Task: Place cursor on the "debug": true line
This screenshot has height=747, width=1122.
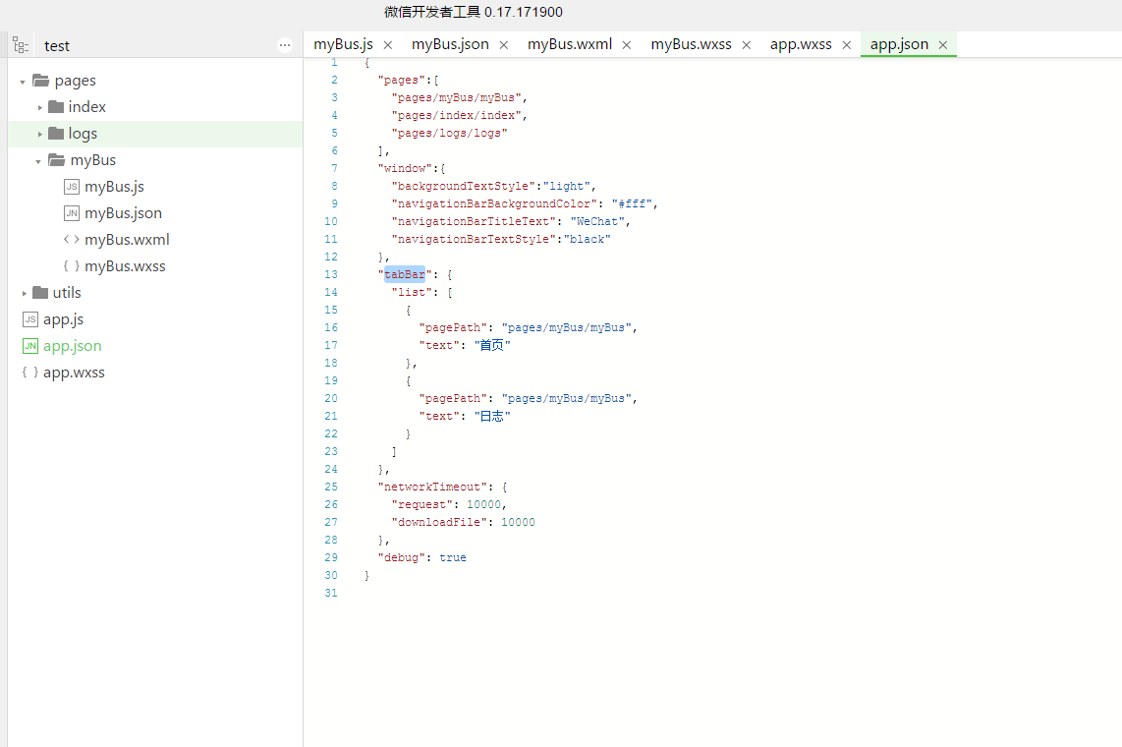Action: pyautogui.click(x=422, y=557)
